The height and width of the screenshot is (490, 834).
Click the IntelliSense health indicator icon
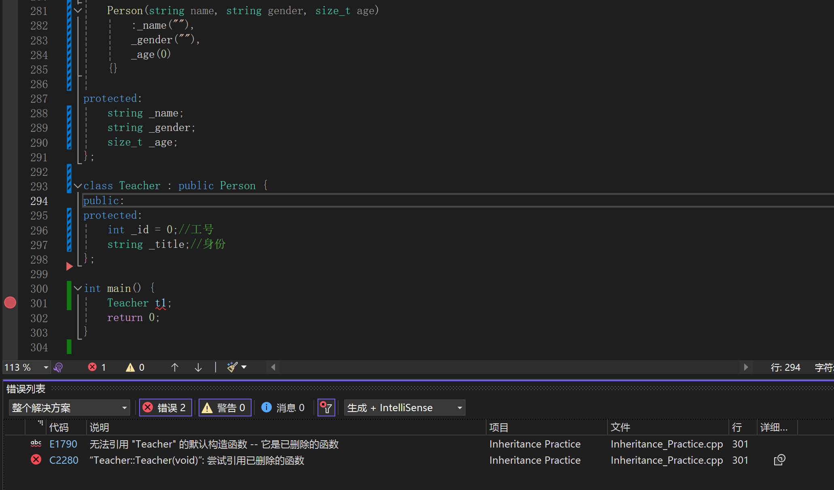coord(58,367)
